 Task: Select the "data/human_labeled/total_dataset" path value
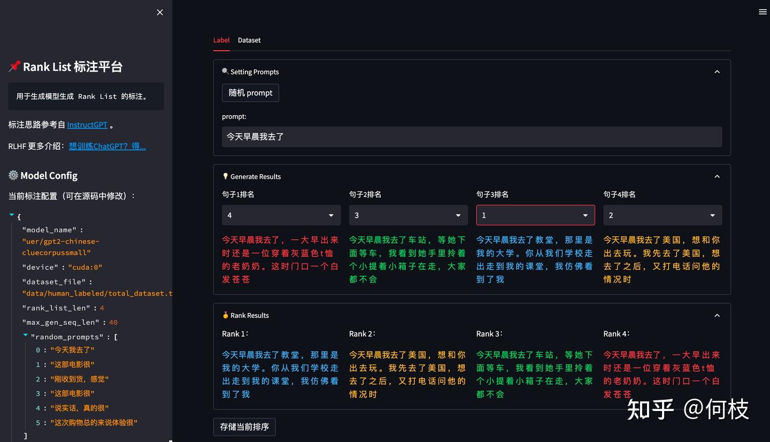pyautogui.click(x=97, y=293)
